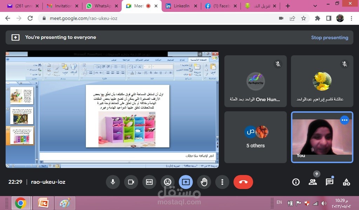Raise your hand in the meeting

pos(204,182)
